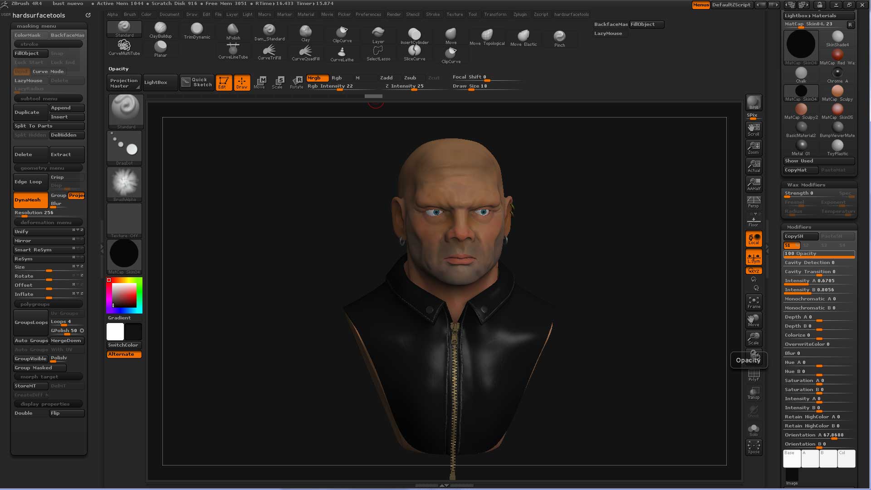Open the hardsurfacetools menu
Image resolution: width=871 pixels, height=490 pixels.
[x=572, y=15]
